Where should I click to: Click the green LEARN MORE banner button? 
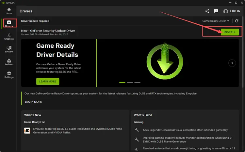(x=48, y=82)
